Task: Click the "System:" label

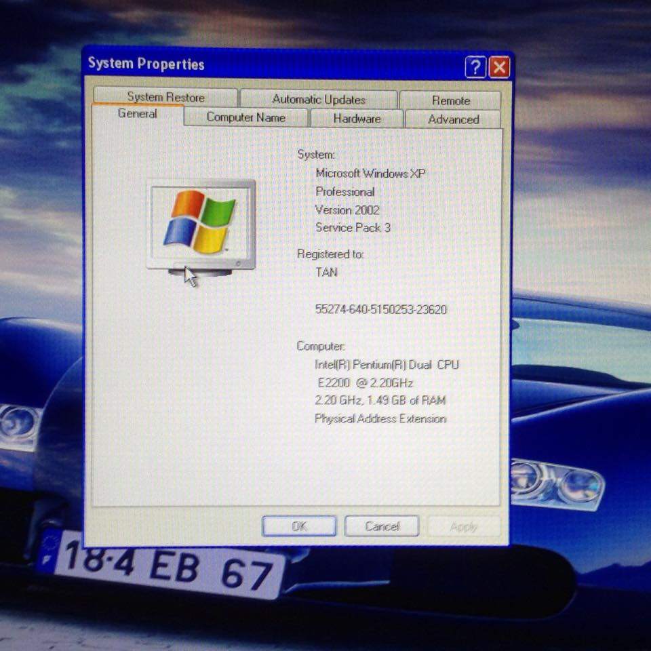Action: pos(316,155)
